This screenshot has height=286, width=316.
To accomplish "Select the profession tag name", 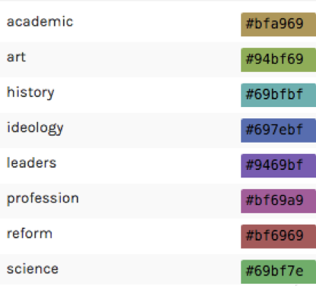I will [x=43, y=199].
